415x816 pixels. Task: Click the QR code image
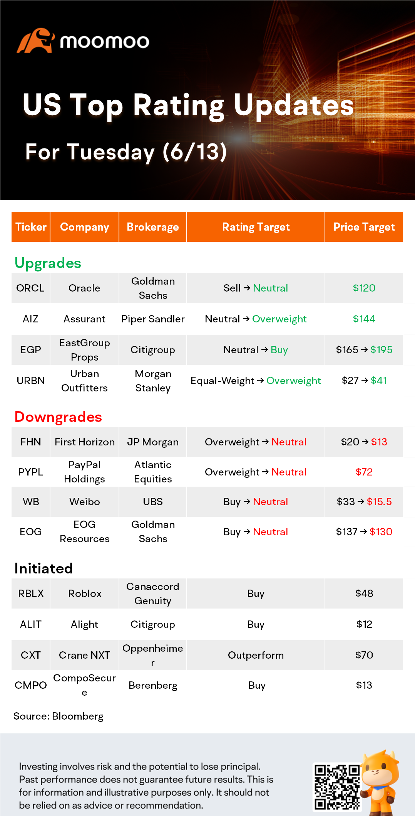[x=337, y=787]
